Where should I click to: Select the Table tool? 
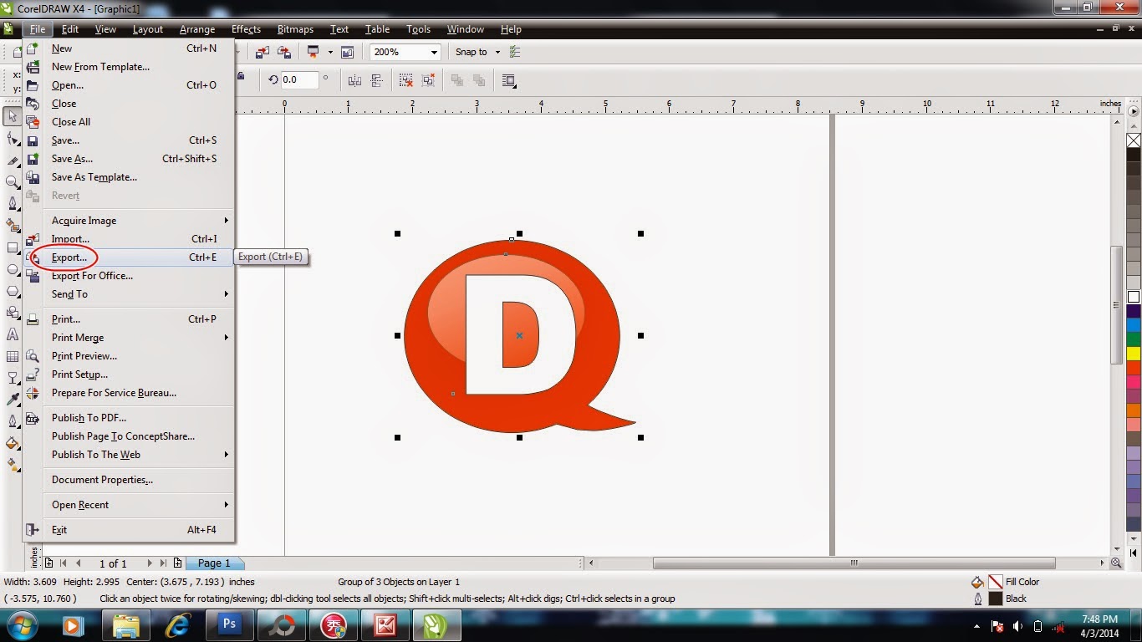pyautogui.click(x=13, y=356)
